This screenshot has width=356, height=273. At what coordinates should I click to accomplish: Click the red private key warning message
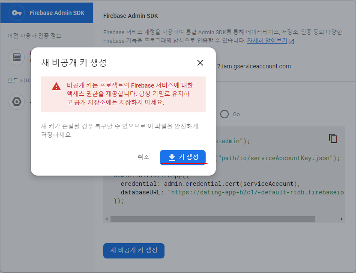(x=130, y=94)
